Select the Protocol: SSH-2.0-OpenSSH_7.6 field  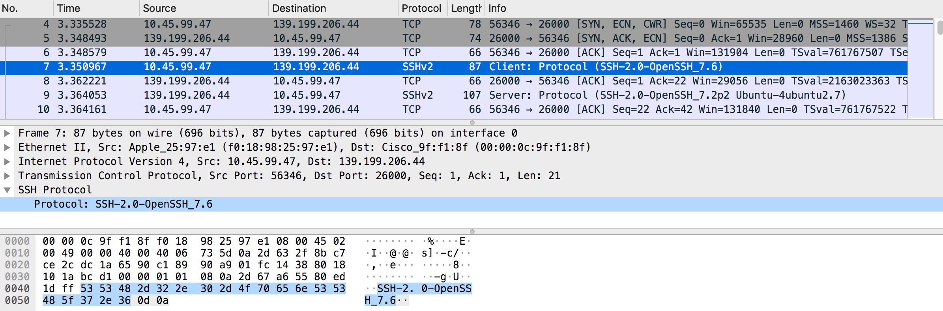[123, 204]
